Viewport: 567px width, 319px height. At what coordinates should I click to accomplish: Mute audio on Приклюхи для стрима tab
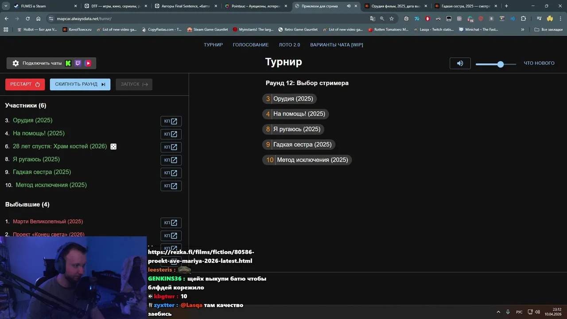[348, 6]
